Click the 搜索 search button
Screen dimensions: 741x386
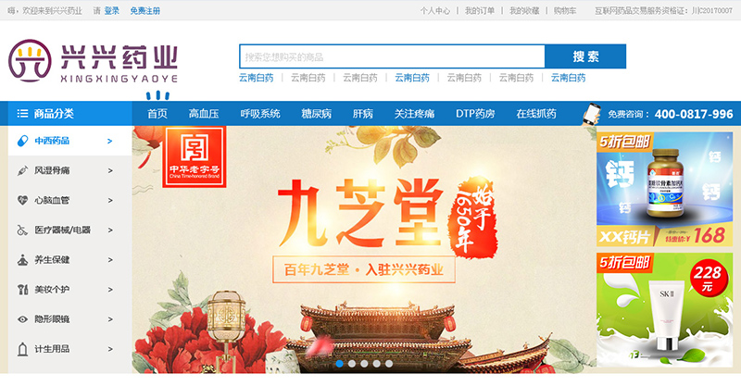[x=585, y=56]
